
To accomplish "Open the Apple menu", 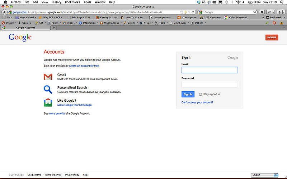I will (x=5, y=2).
